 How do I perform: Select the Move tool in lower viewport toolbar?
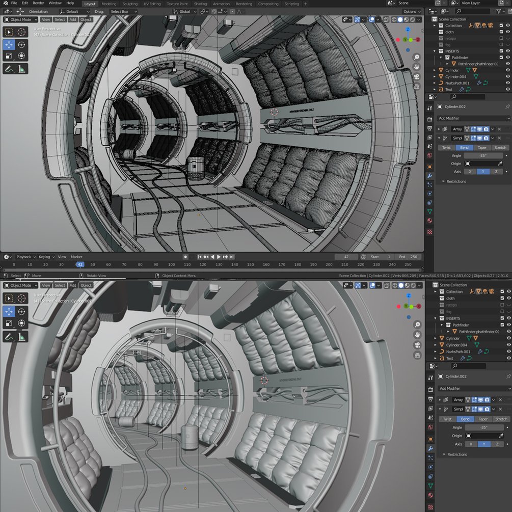pos(9,311)
